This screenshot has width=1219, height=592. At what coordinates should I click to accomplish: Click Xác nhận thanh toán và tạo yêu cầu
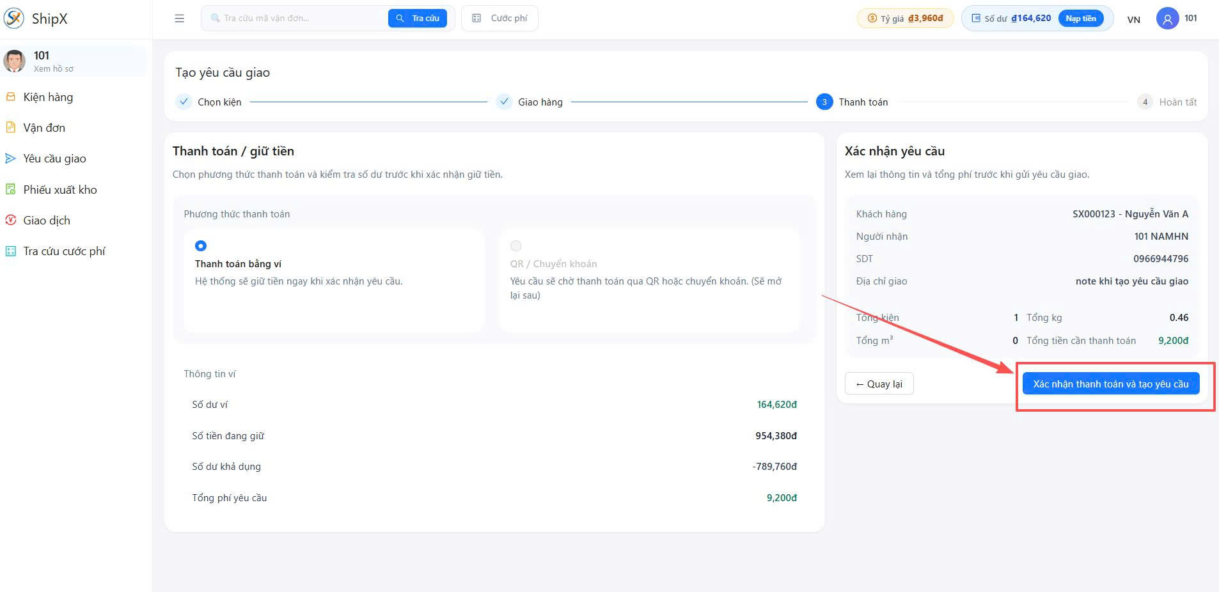1111,384
